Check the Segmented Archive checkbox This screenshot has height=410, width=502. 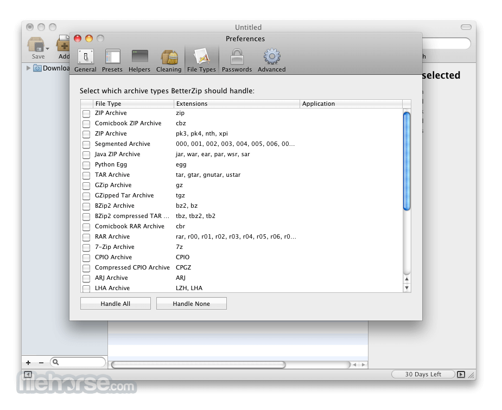pyautogui.click(x=86, y=145)
